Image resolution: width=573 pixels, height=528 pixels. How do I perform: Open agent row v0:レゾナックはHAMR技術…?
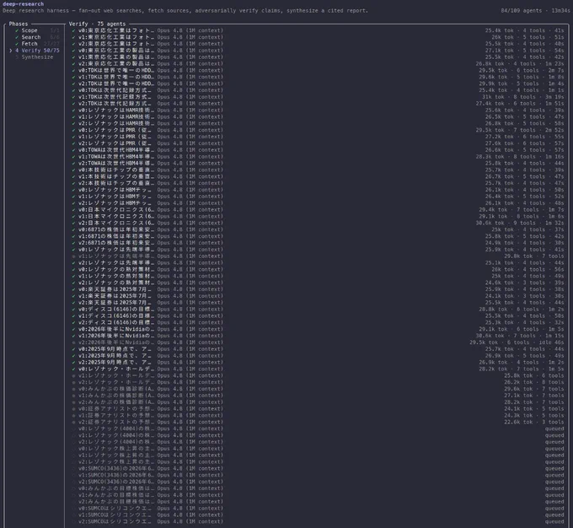318,110
